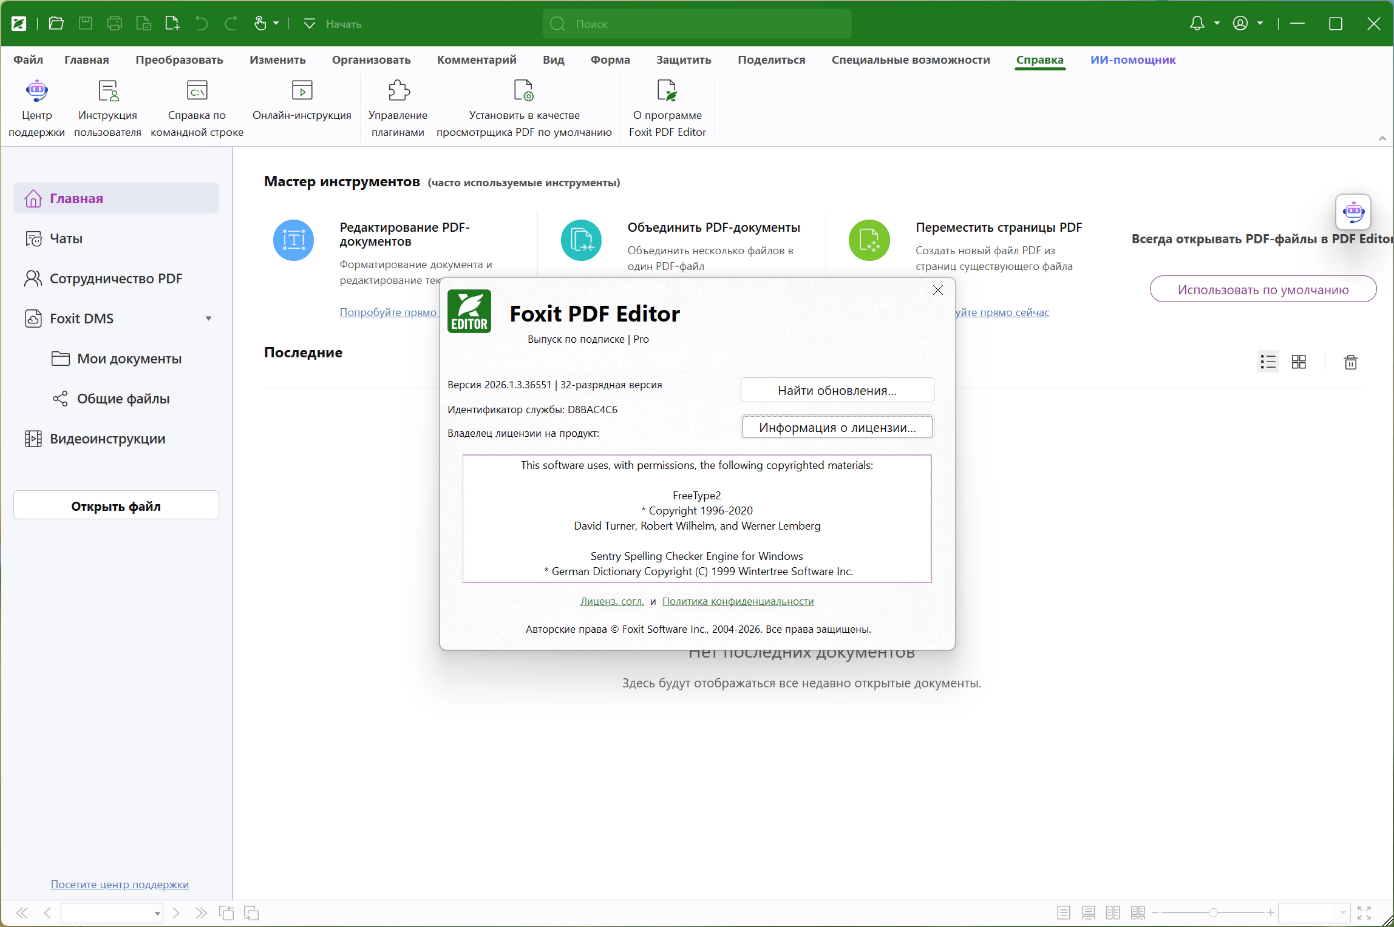Click the open folder icon in the title bar
The height and width of the screenshot is (927, 1394).
[x=56, y=24]
